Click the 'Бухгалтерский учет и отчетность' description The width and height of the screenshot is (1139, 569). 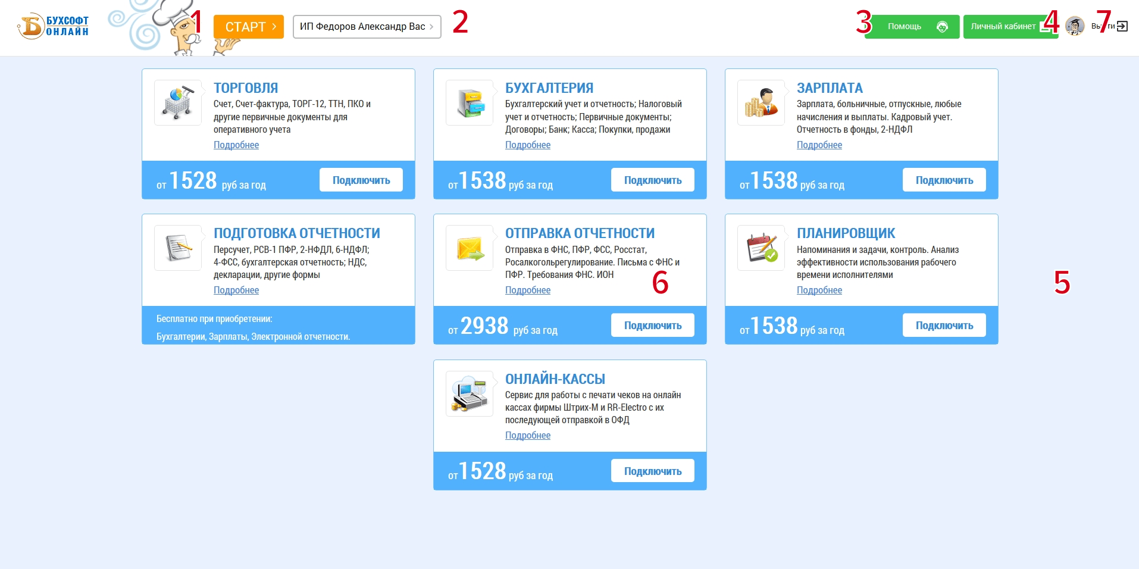point(594,117)
